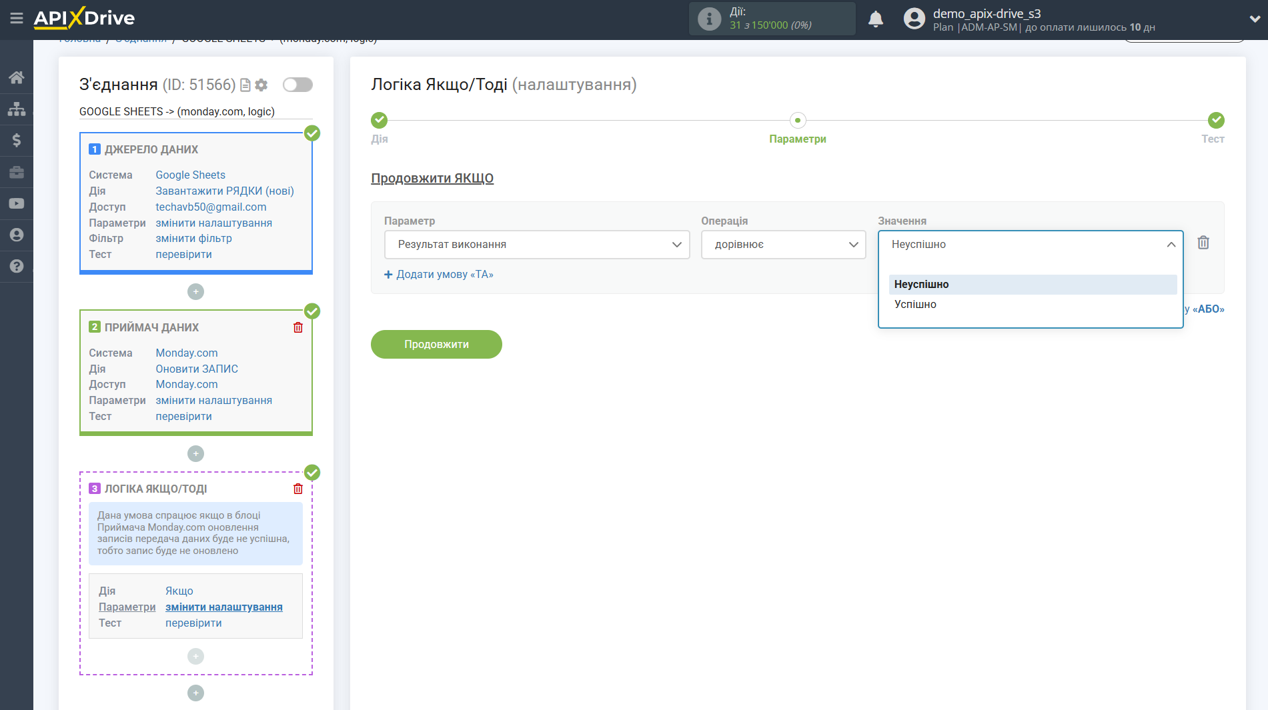Open the billing dollar sidebar icon
Viewport: 1268px width, 710px height.
point(17,140)
